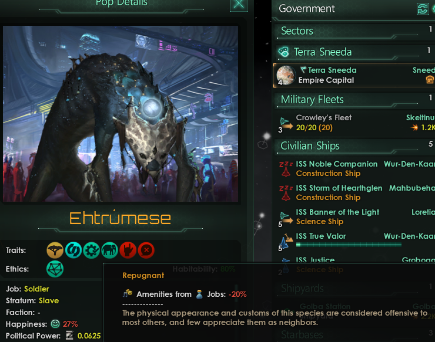Select Terra Sneeda Empire Capital planet
435x342 pixels.
(x=354, y=75)
